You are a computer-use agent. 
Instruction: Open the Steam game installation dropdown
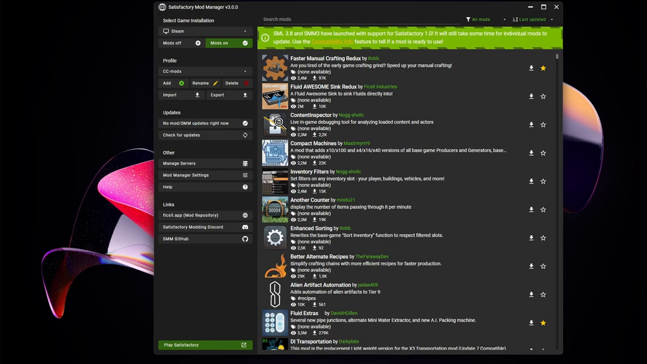pyautogui.click(x=205, y=31)
